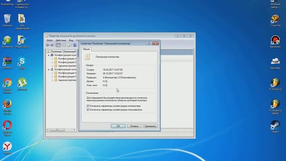Confirm the dialog with OK

tap(118, 126)
